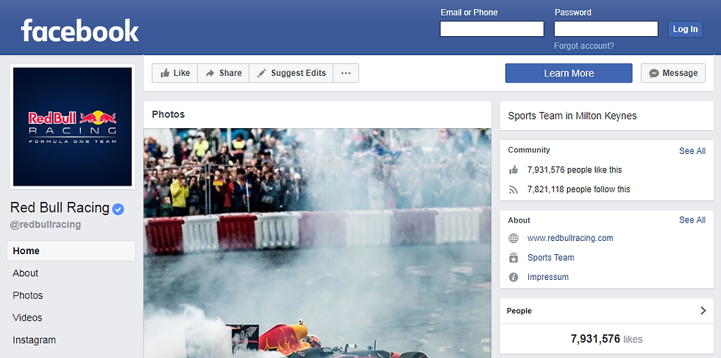Open the Videos tab in sidebar
Screen dimensions: 721x358
27,318
